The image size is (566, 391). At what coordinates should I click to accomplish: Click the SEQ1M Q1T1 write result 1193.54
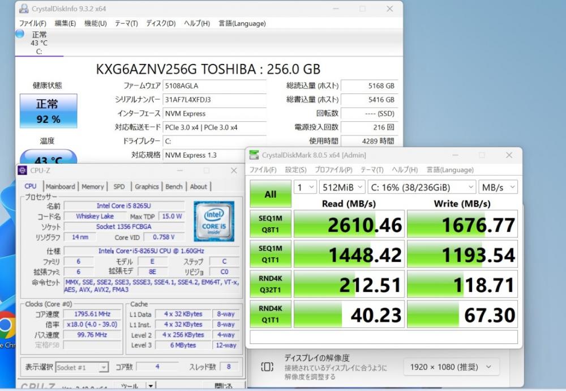coord(462,254)
